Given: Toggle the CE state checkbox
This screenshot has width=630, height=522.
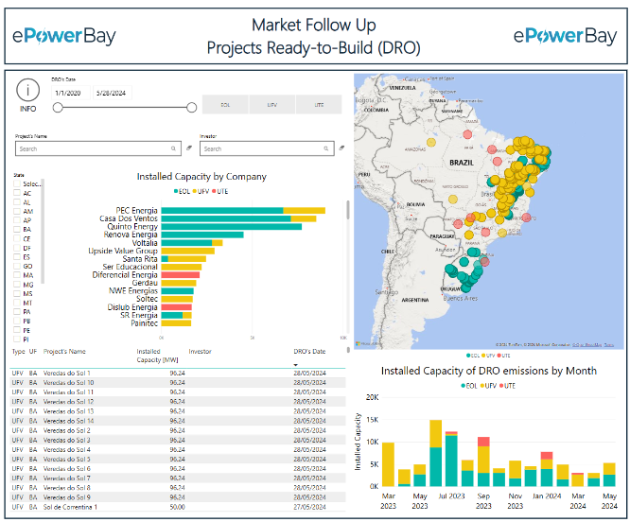Looking at the screenshot, I should pyautogui.click(x=17, y=238).
